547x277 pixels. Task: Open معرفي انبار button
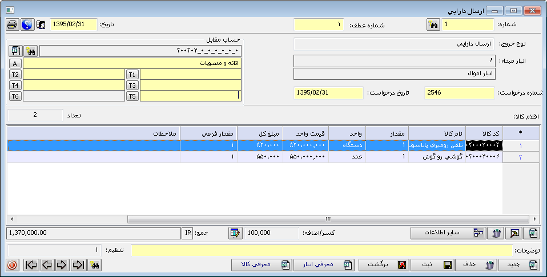(324, 265)
